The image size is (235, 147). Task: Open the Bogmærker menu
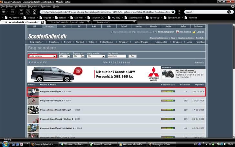(x=34, y=6)
